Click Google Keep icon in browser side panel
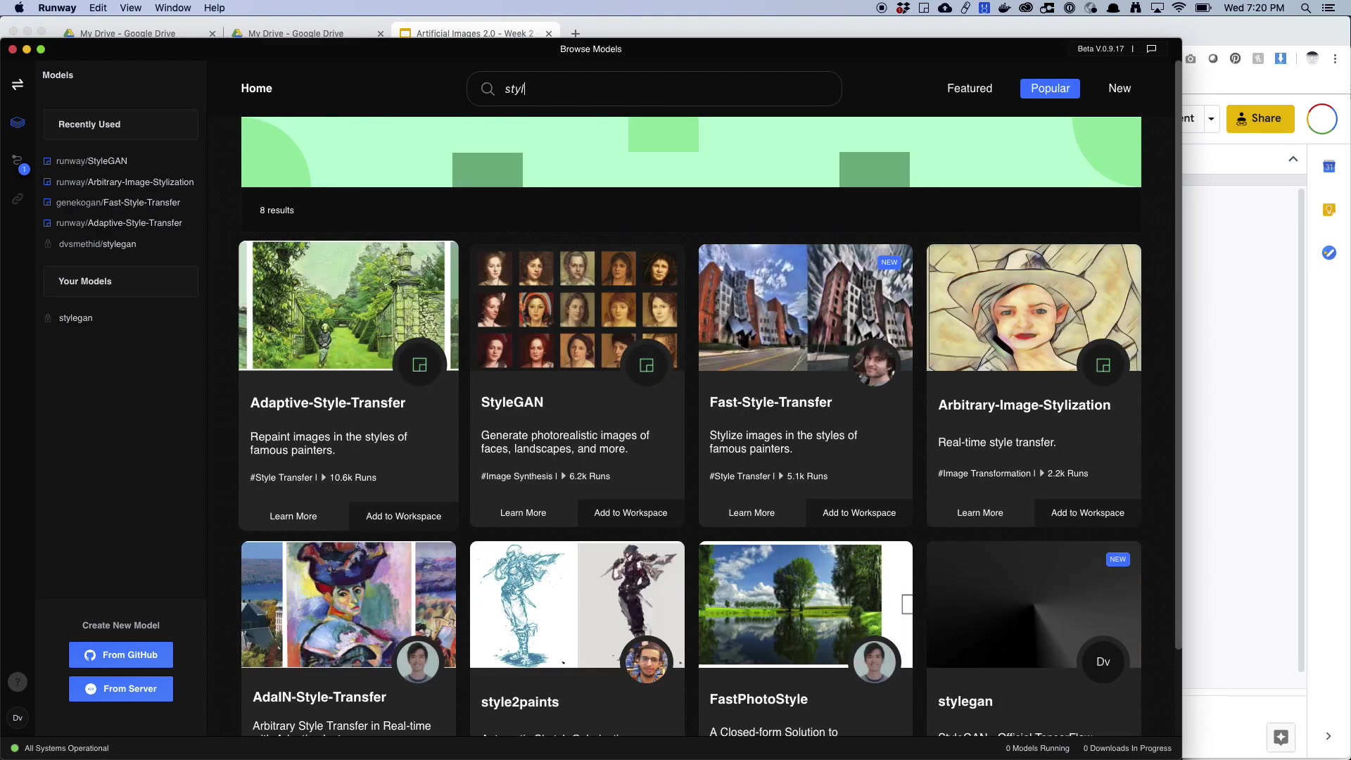1351x760 pixels. [x=1329, y=210]
